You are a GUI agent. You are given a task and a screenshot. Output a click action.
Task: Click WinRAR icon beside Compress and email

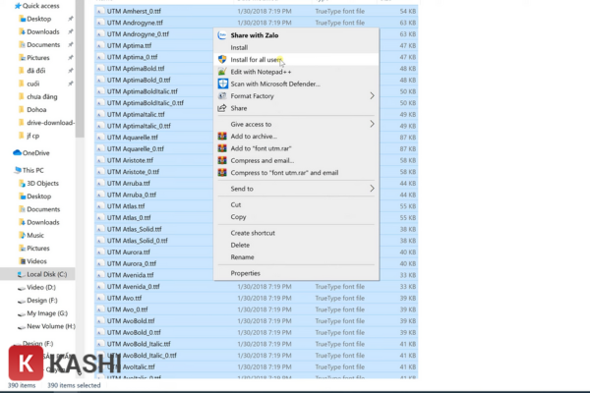click(x=222, y=160)
